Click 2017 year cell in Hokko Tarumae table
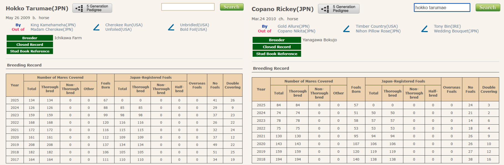504x165 pixels. pos(15,160)
